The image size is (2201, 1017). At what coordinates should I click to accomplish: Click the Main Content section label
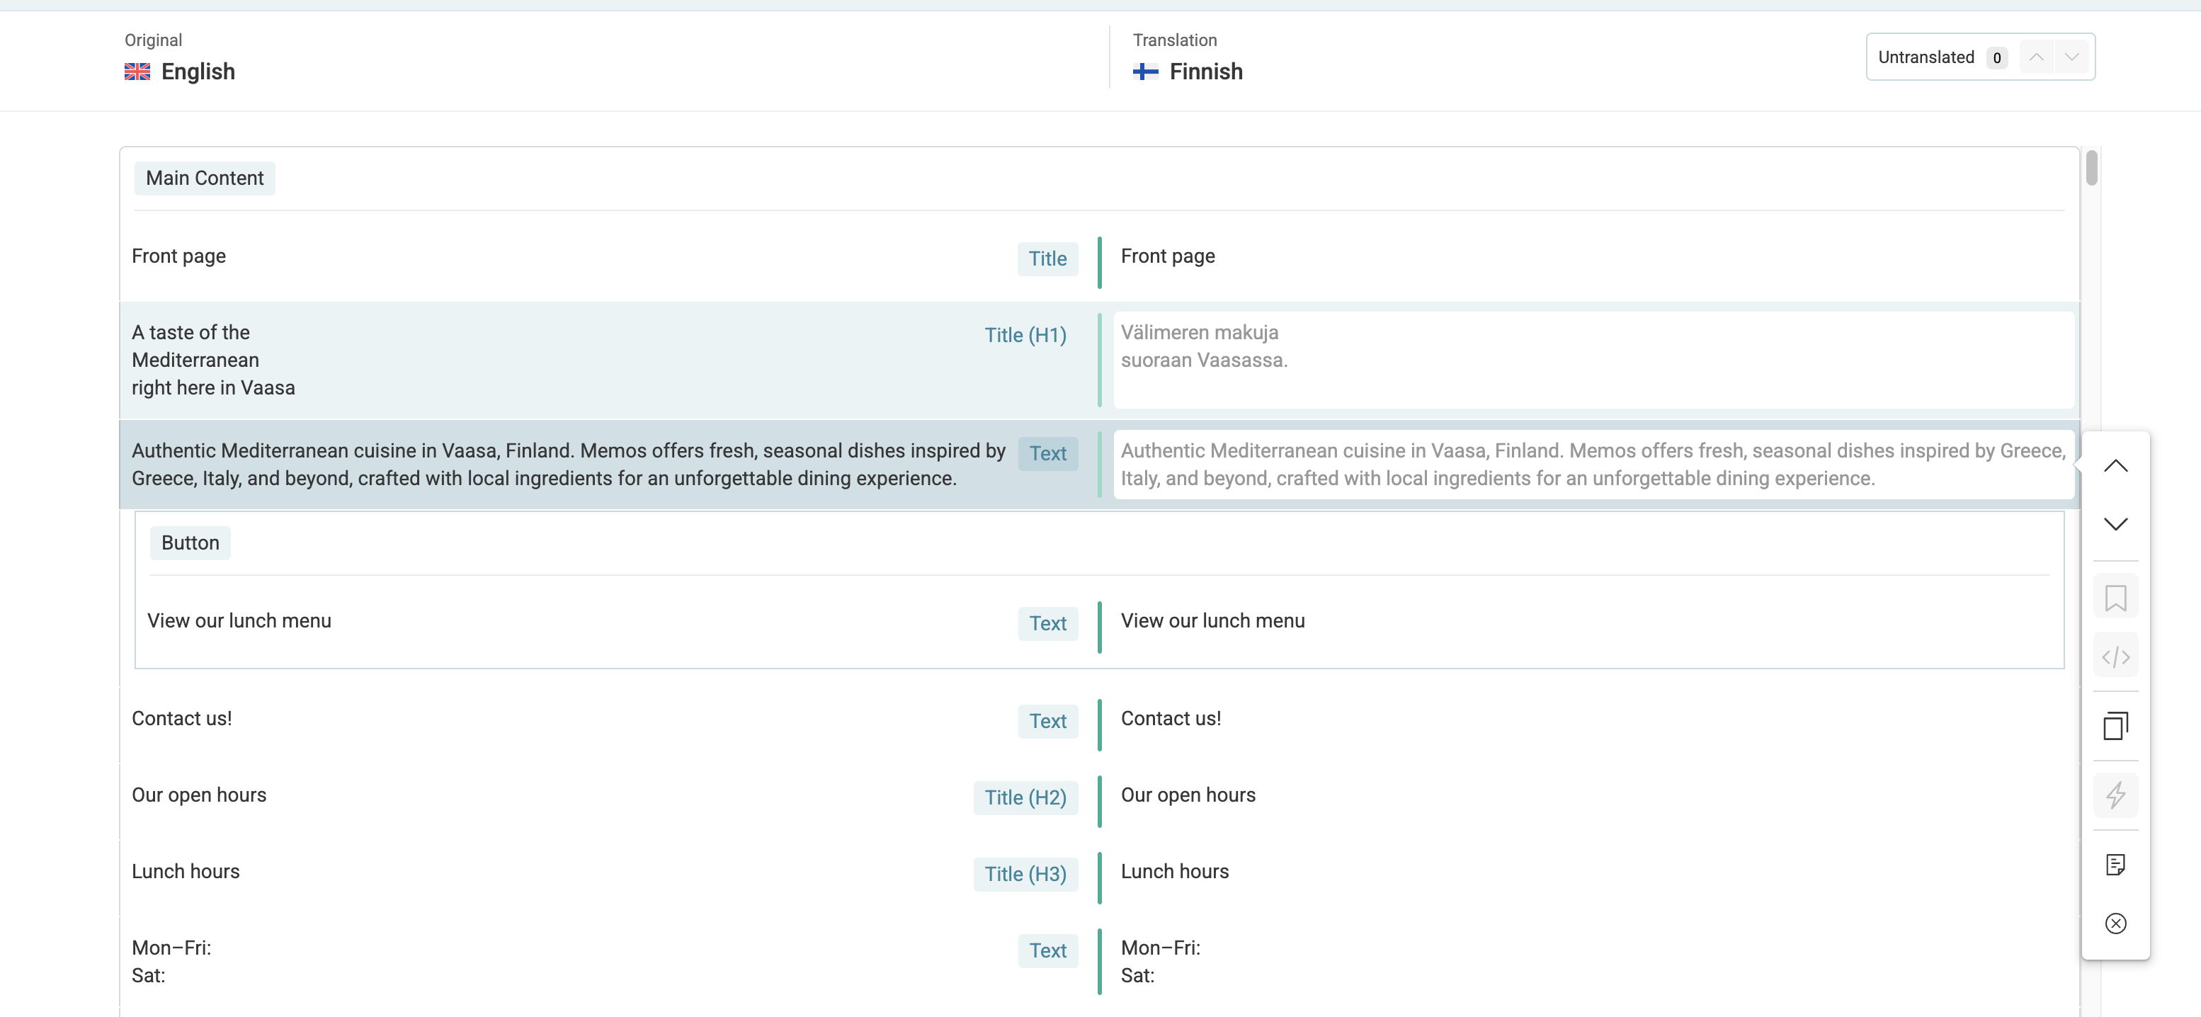[204, 178]
